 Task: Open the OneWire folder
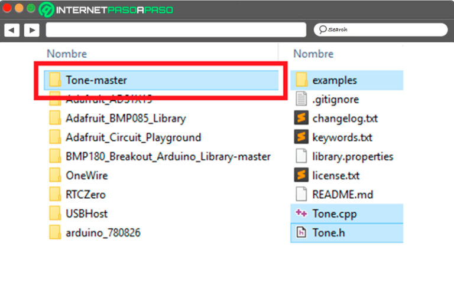coord(86,175)
